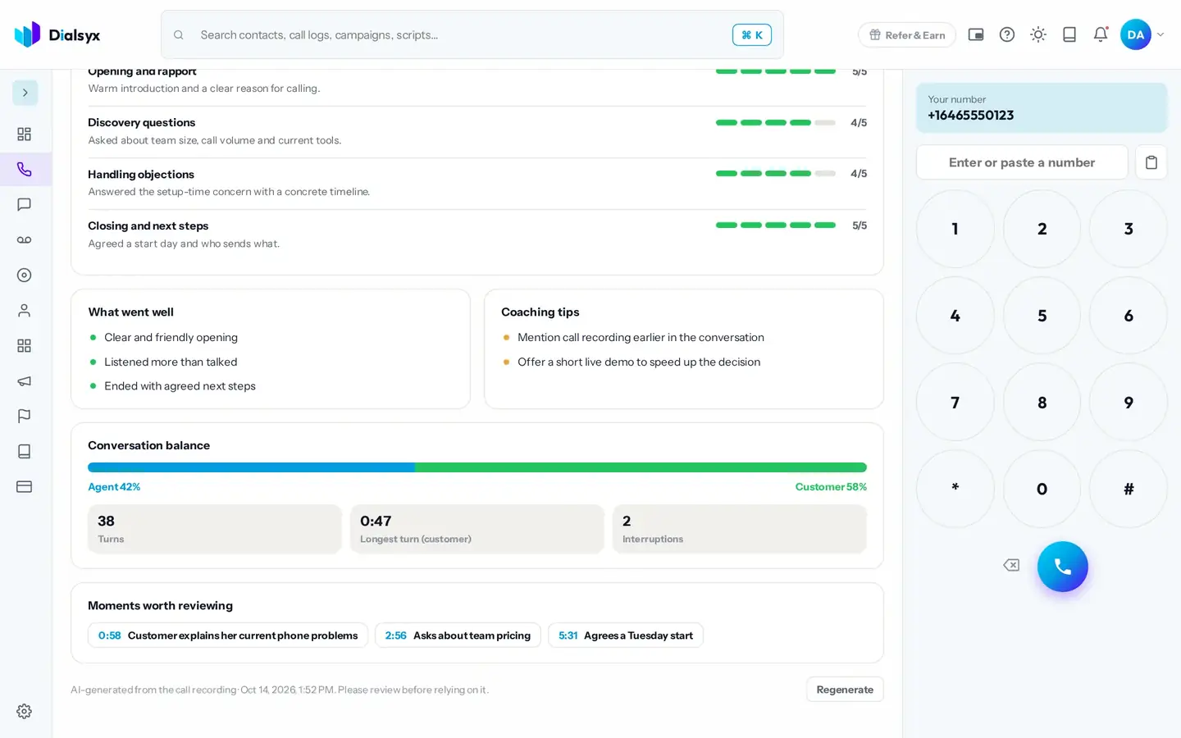Tap the dialpad hash key
The width and height of the screenshot is (1181, 738).
point(1129,489)
